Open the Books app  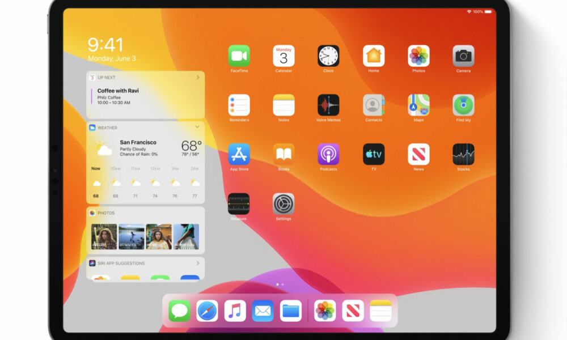coord(283,154)
